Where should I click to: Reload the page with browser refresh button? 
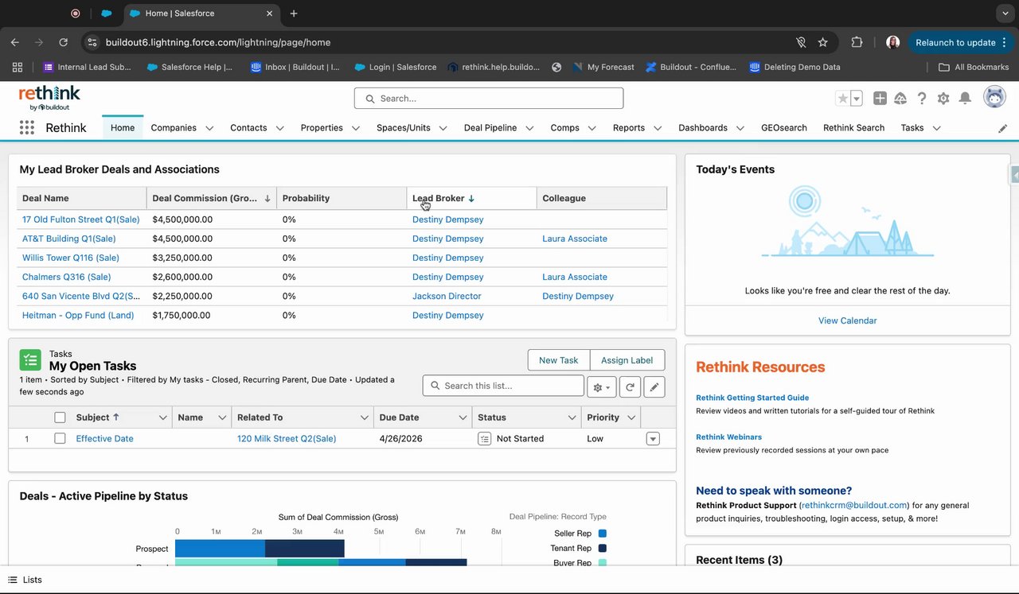[63, 42]
